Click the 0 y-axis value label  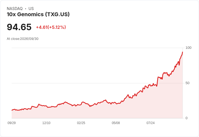tap(187, 118)
